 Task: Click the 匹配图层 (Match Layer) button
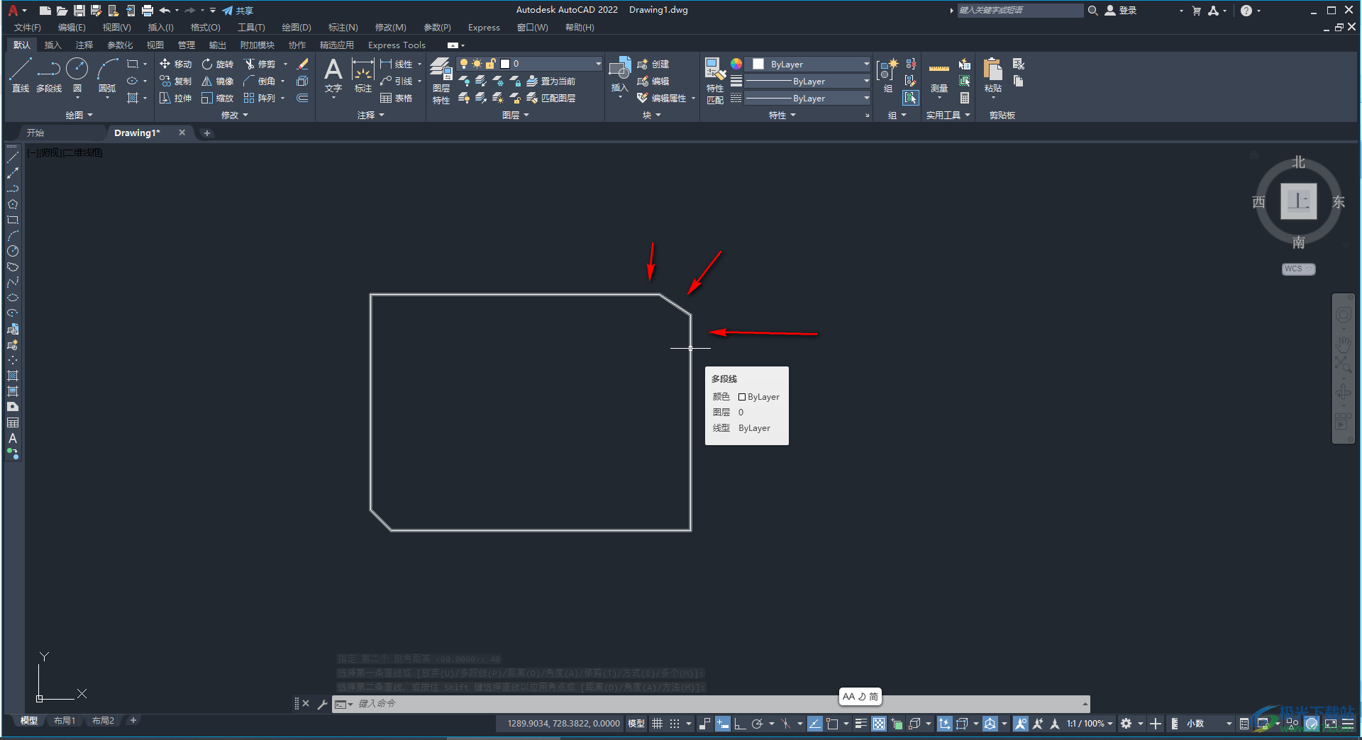550,98
